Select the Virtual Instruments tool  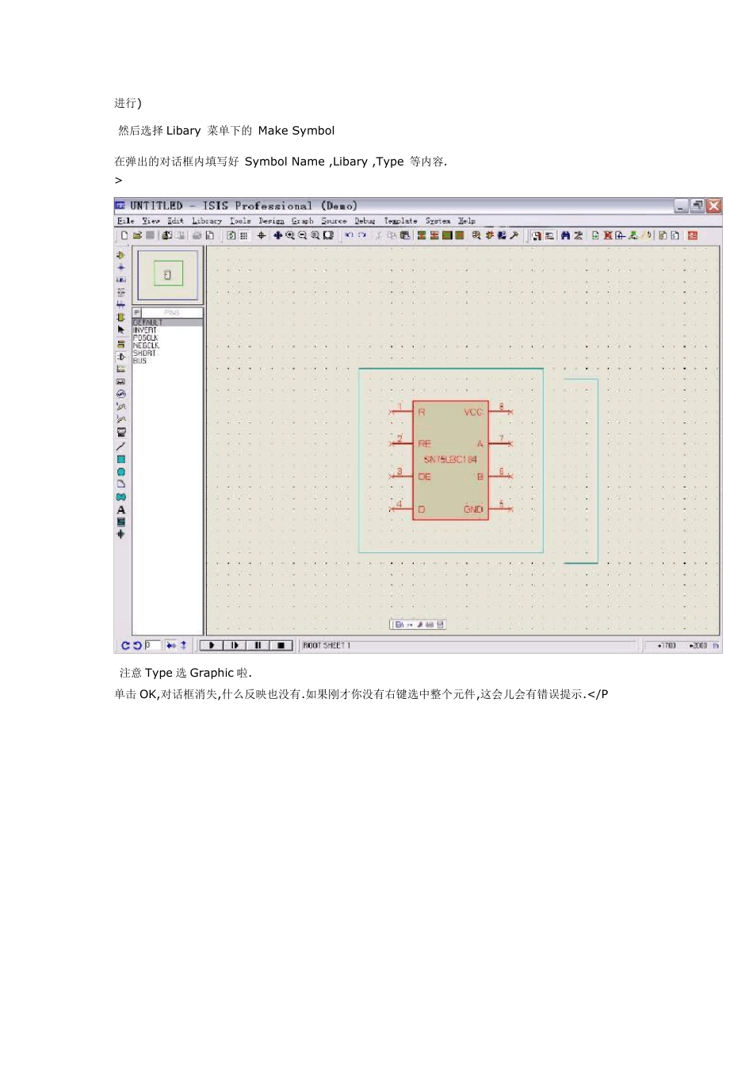(x=120, y=432)
